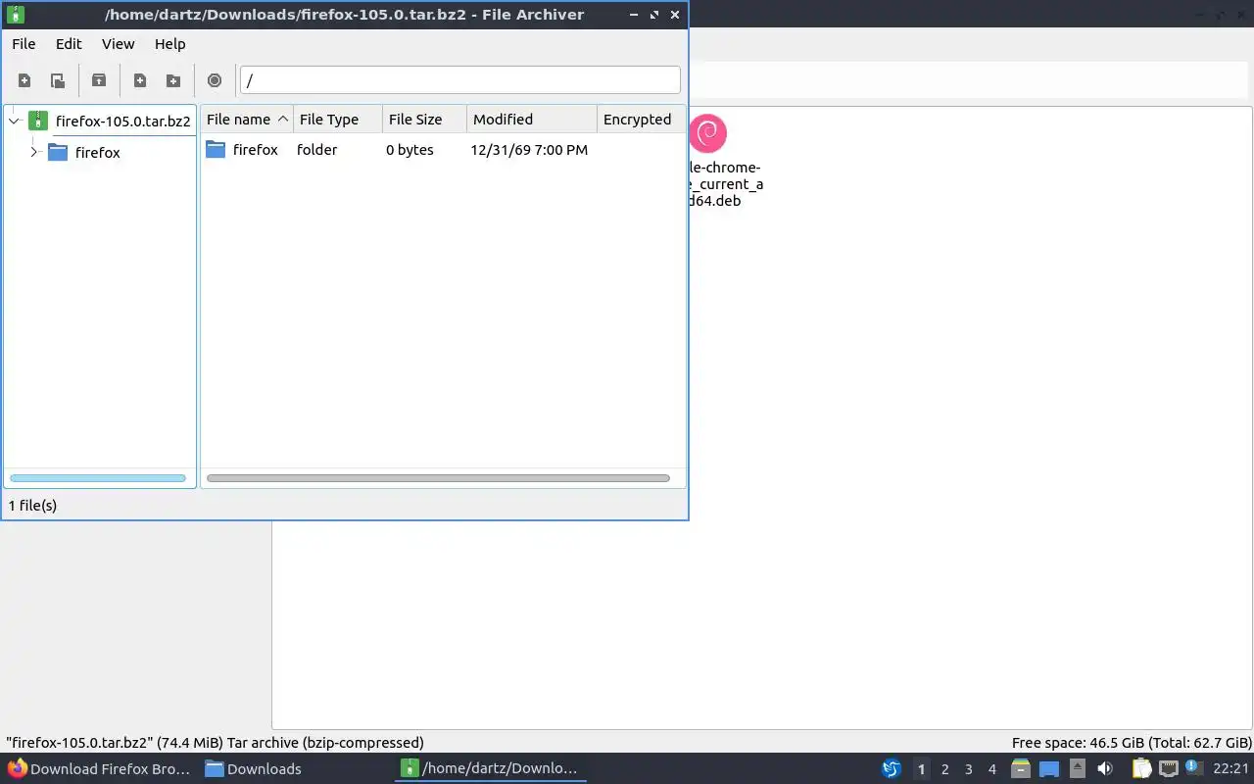Viewport: 1254px width, 784px height.
Task: Add files to the archive
Action: [x=140, y=80]
